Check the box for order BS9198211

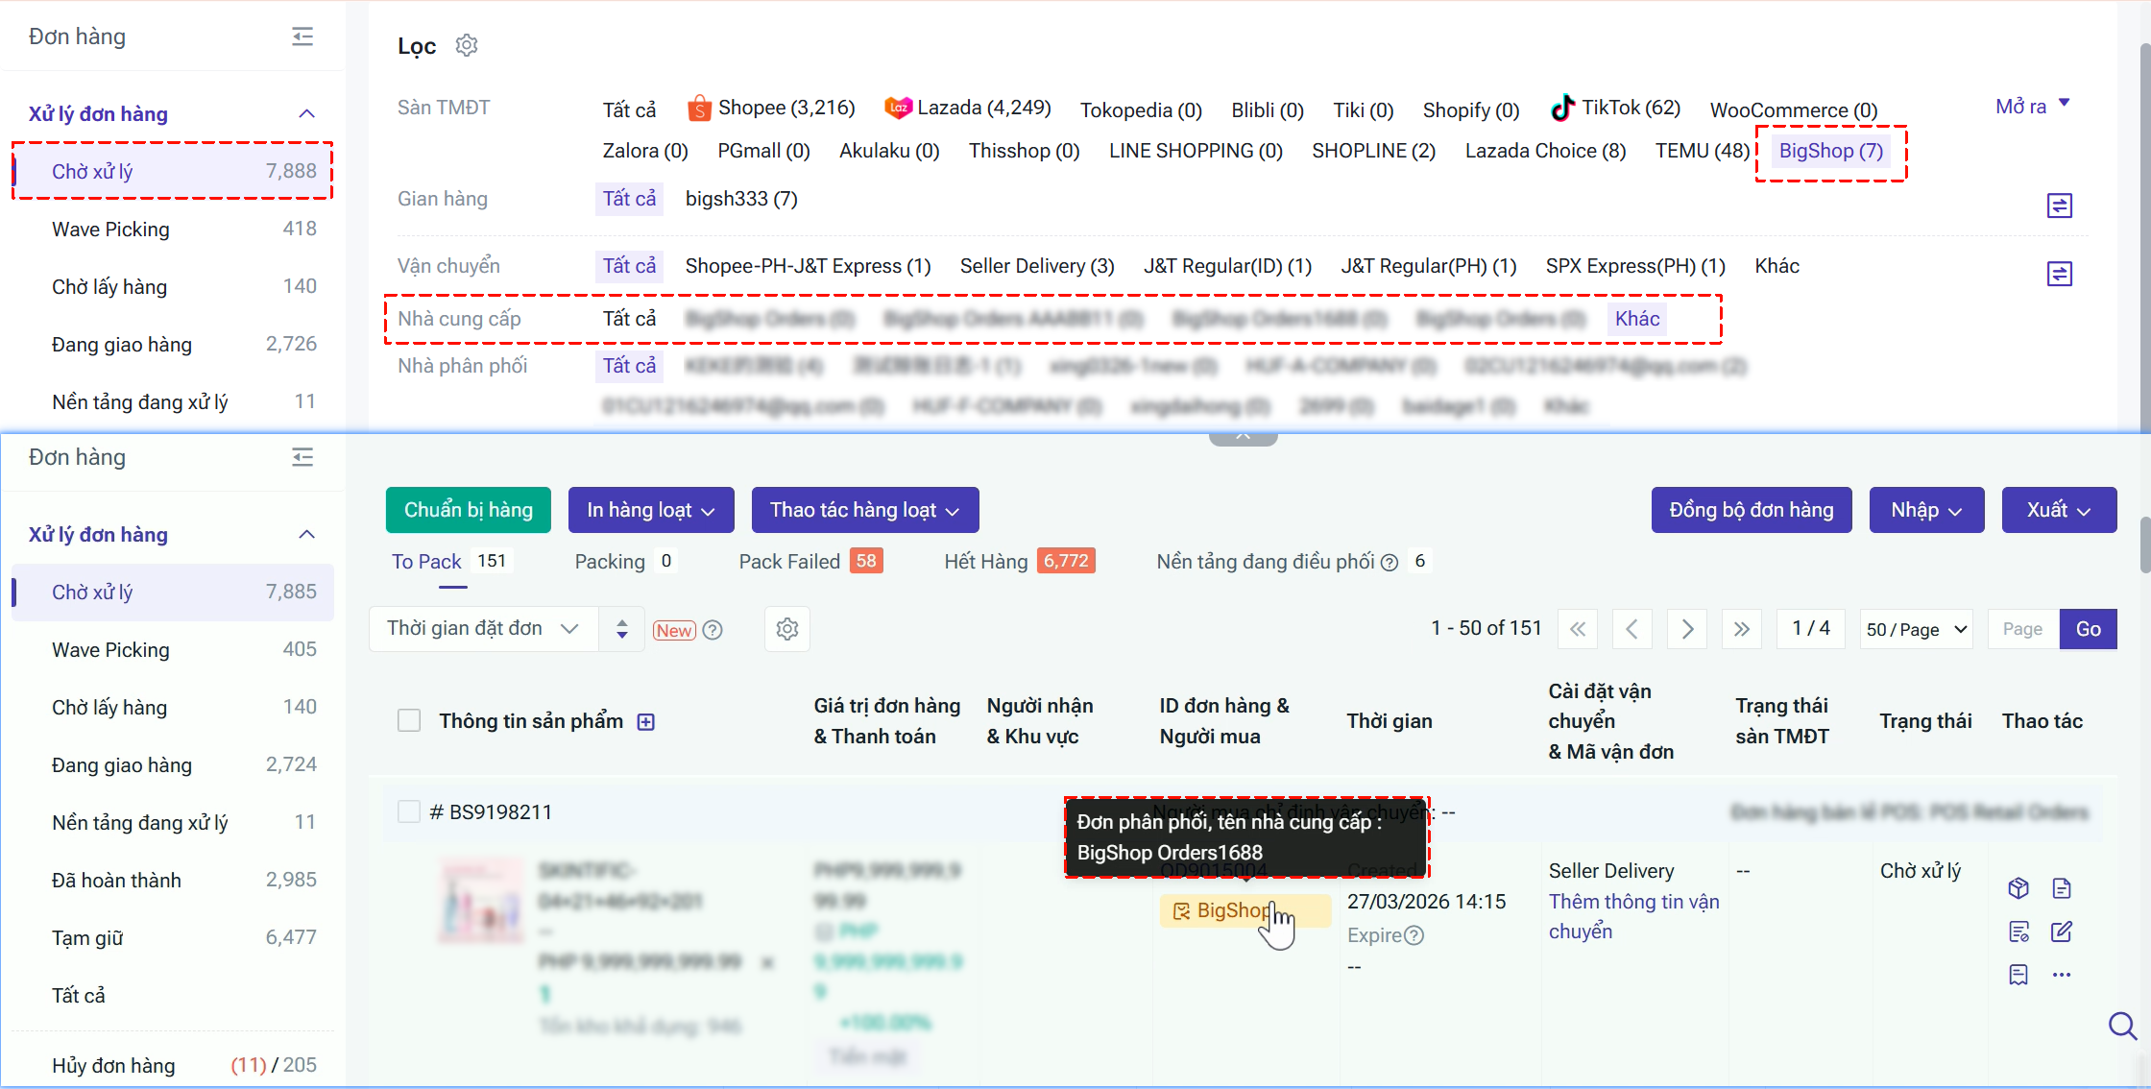(409, 812)
